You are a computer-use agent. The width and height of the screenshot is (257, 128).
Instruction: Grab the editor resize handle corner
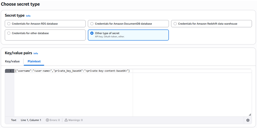point(250,115)
